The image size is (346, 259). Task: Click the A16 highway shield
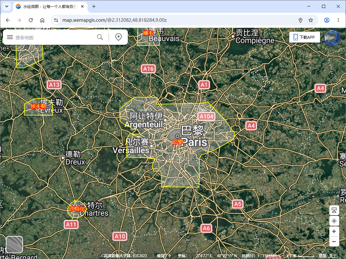148,69
